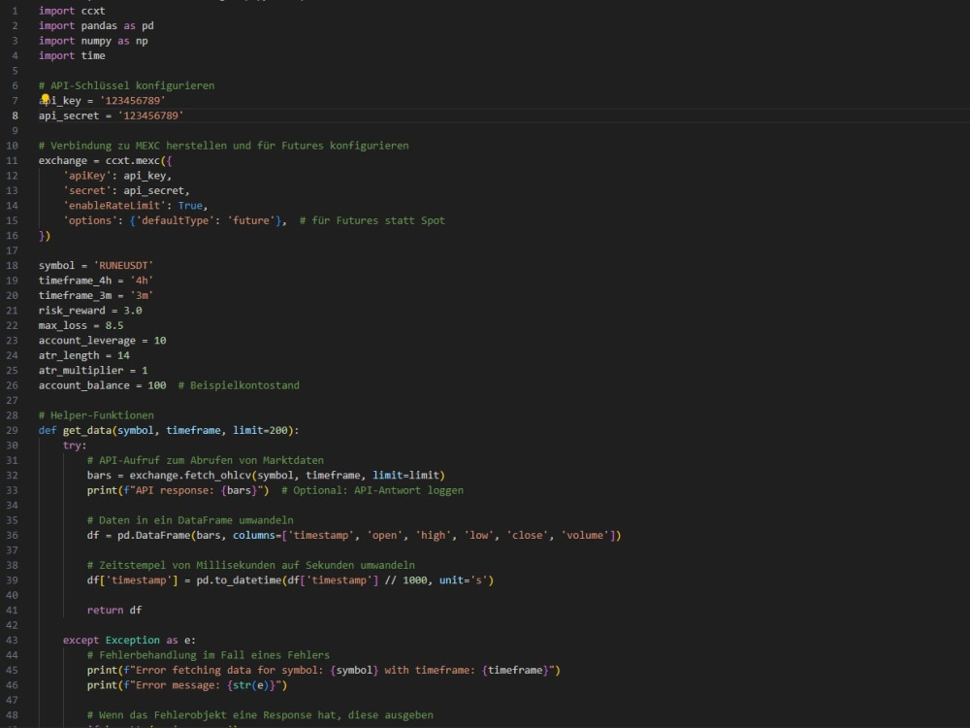Click the '4h' timeframe string
Viewport: 970px width, 728px height.
(x=142, y=281)
